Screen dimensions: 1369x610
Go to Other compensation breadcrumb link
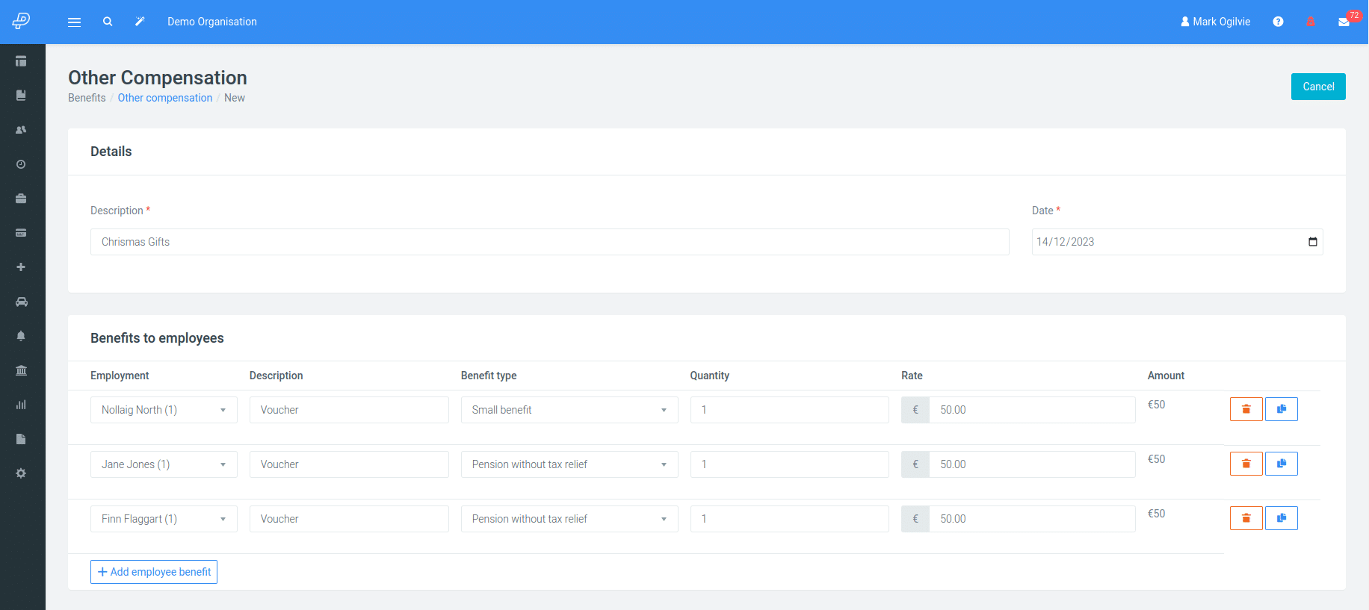[164, 98]
